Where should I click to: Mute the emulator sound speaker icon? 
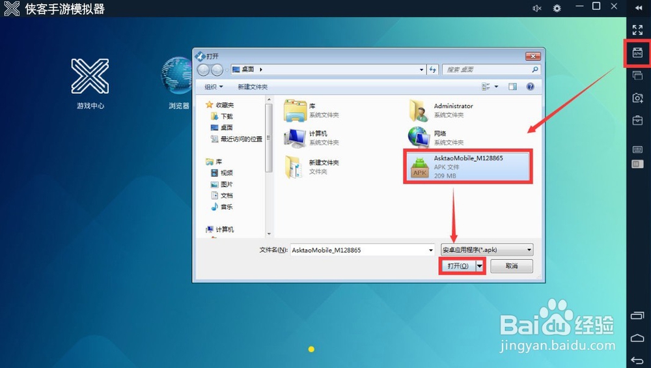pyautogui.click(x=537, y=8)
